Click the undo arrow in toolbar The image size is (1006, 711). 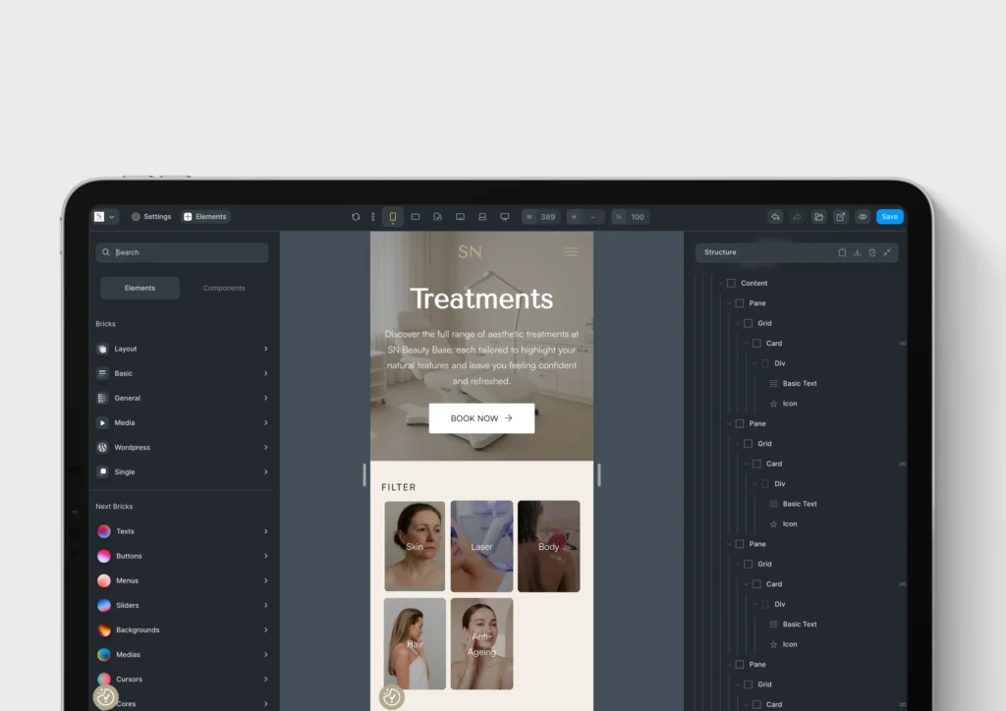(x=775, y=217)
